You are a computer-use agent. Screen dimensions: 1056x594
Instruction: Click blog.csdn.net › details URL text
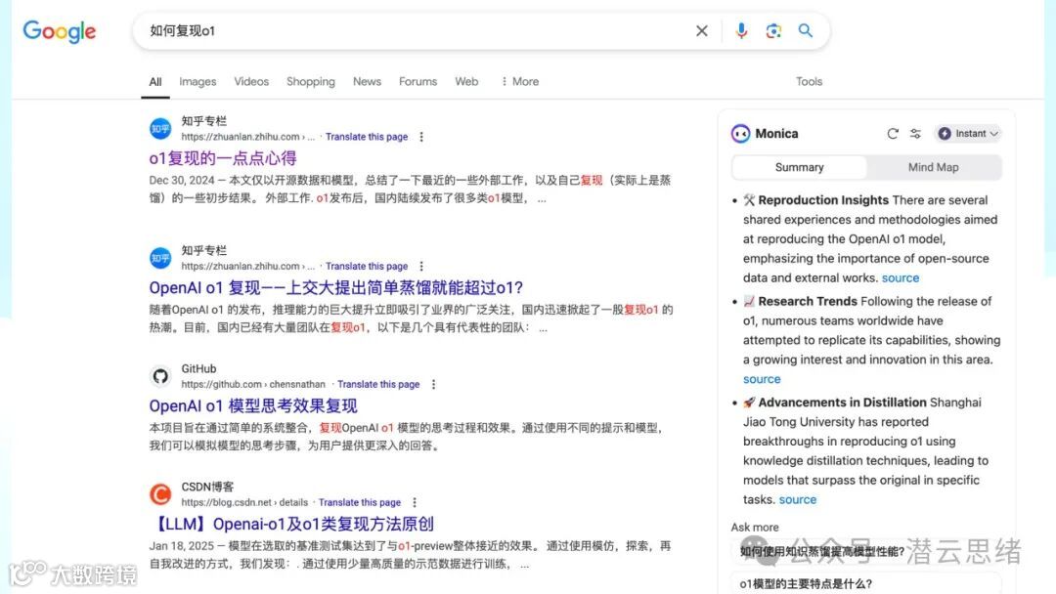[x=244, y=502]
